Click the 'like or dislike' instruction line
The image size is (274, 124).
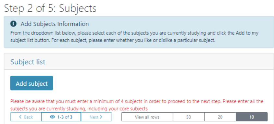click(113, 40)
